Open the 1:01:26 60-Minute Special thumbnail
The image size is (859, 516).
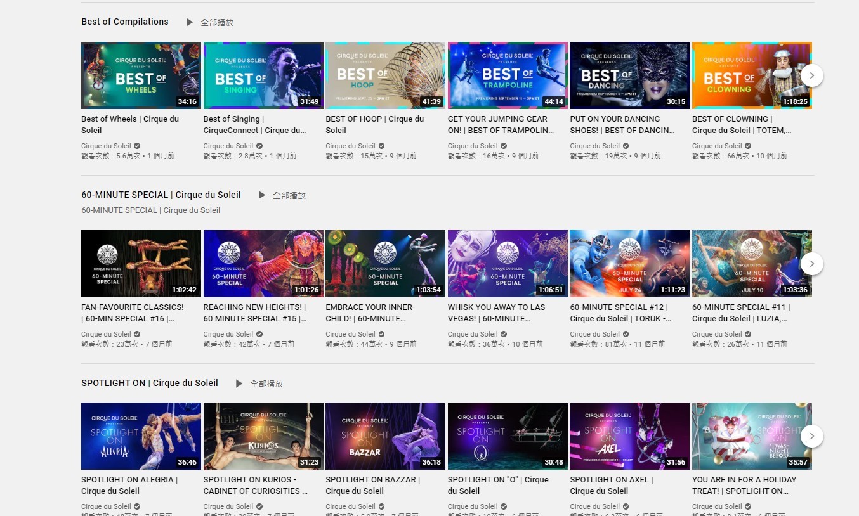[263, 264]
